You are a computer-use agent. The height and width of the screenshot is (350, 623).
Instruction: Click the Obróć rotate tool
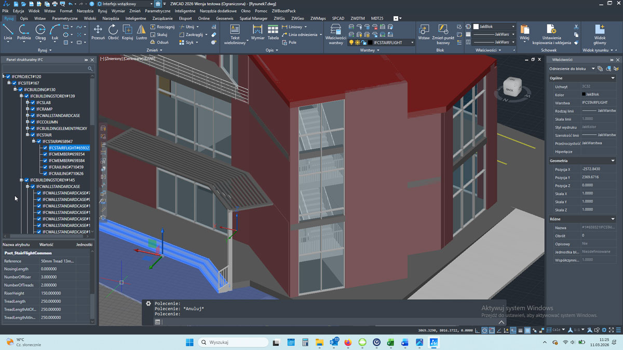113,32
